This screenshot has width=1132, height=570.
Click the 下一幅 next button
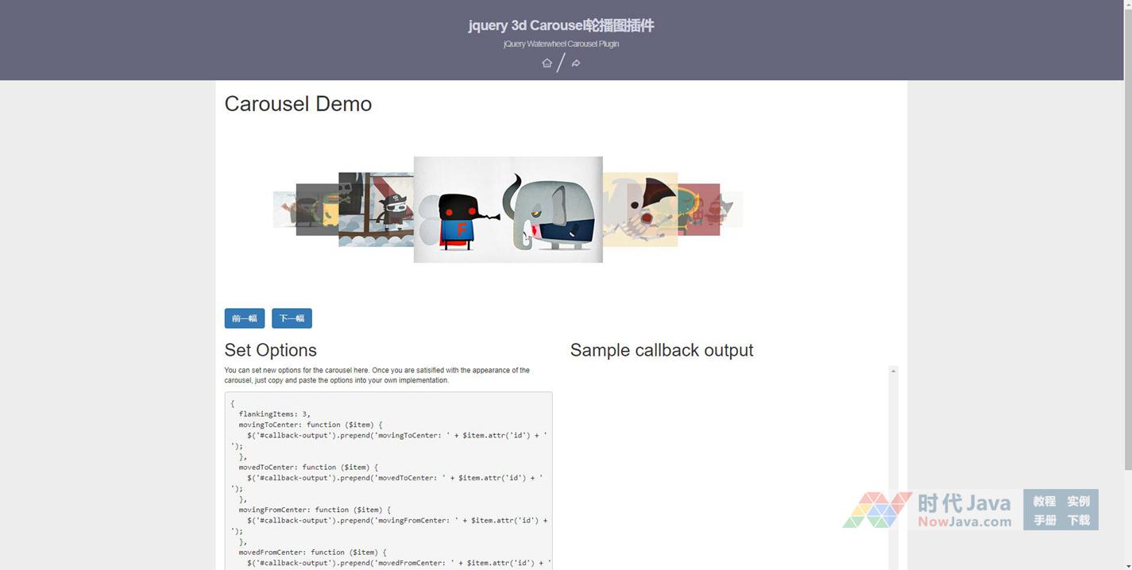coord(292,318)
